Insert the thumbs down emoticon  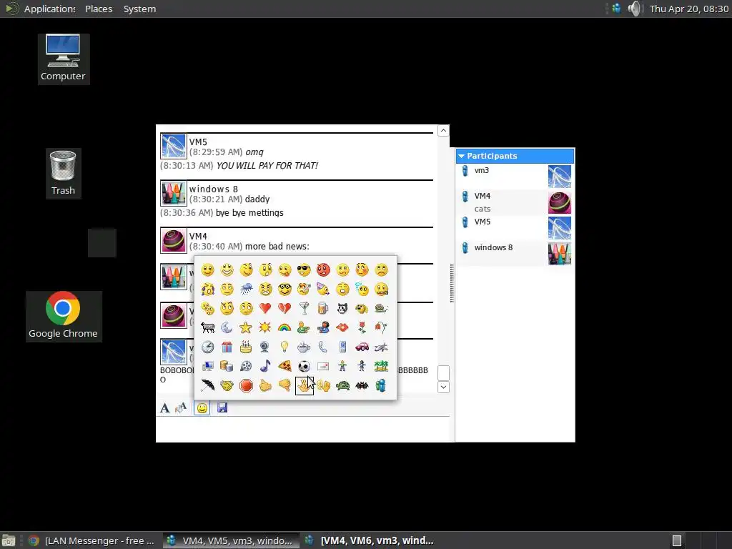click(285, 385)
